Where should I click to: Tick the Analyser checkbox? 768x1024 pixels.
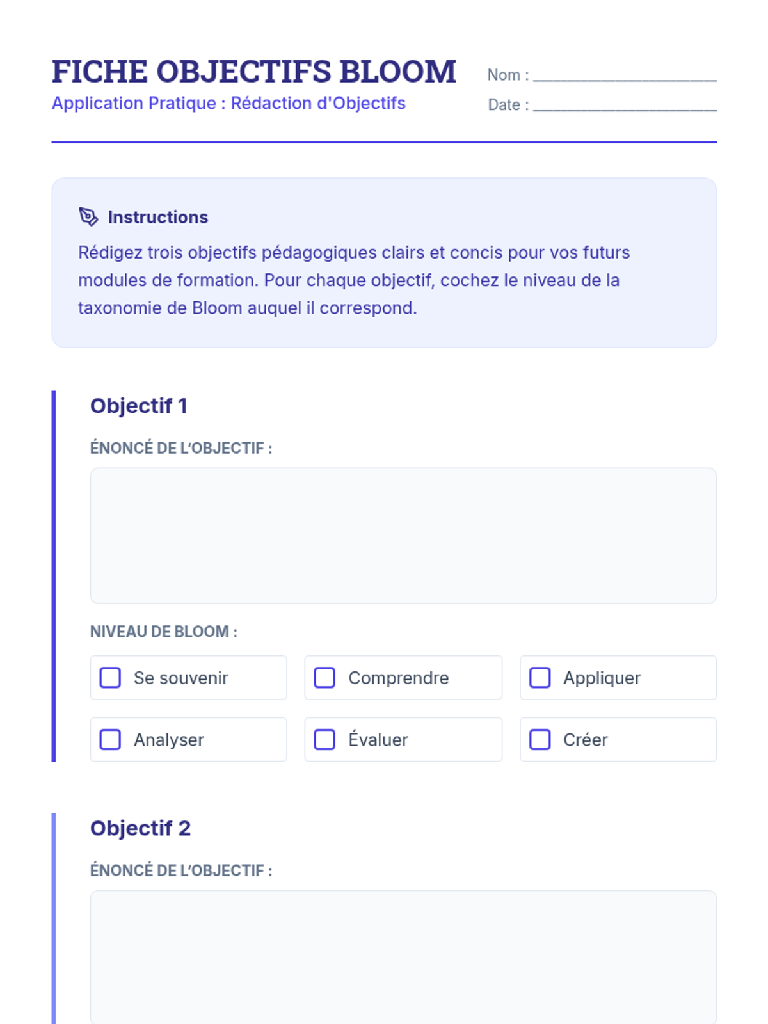tap(110, 739)
